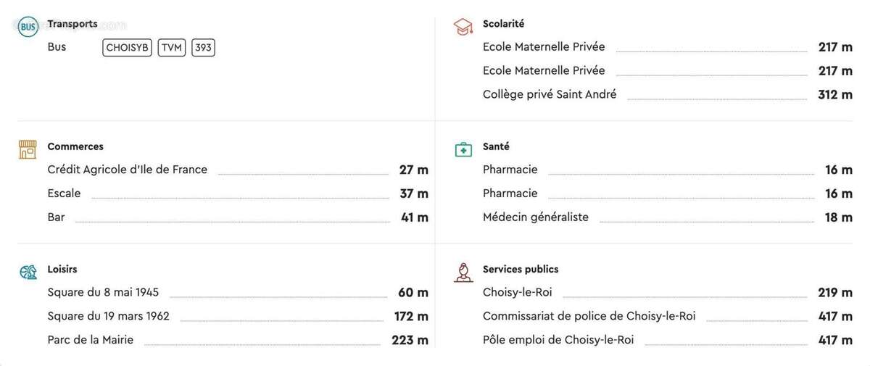The image size is (870, 366).
Task: Select the CHOISYB bus line badge
Action: [x=127, y=48]
